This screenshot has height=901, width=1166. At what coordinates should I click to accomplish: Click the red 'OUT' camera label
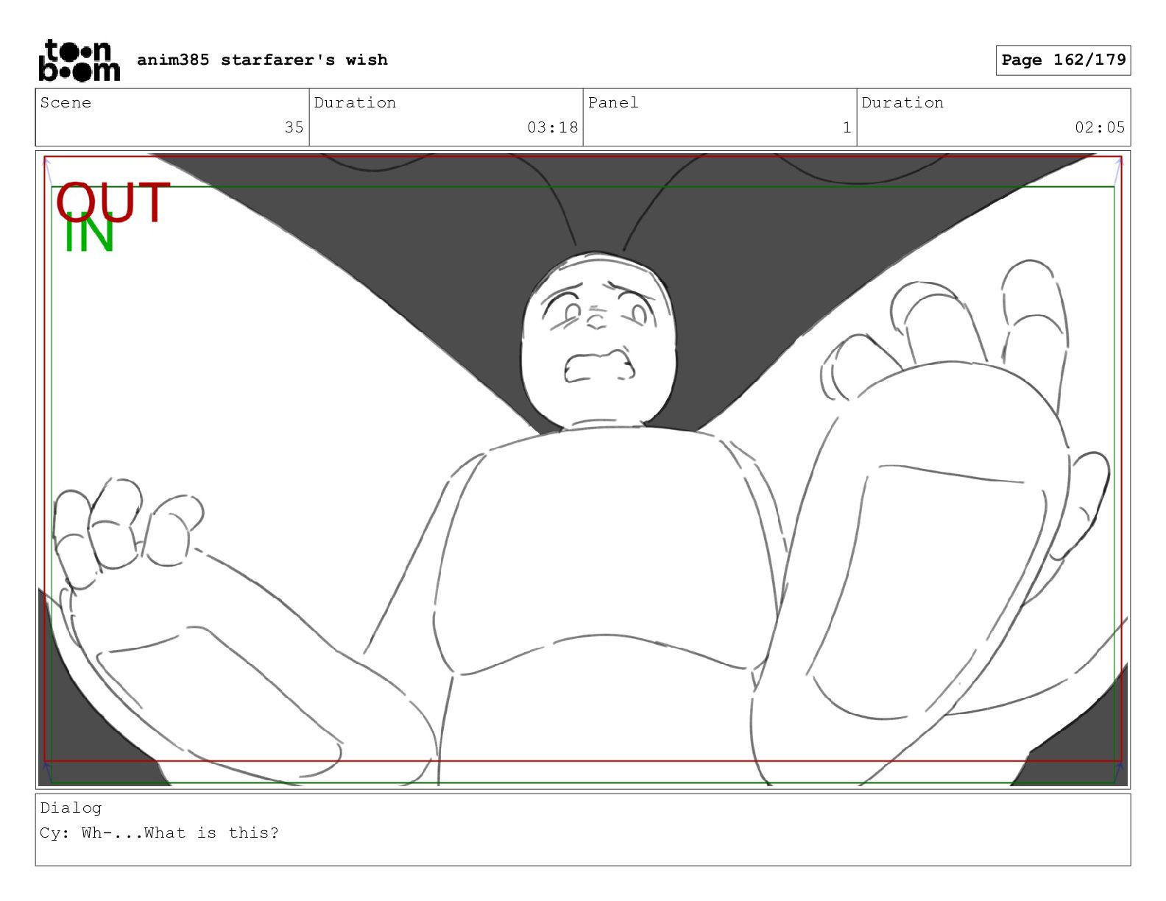pyautogui.click(x=113, y=202)
